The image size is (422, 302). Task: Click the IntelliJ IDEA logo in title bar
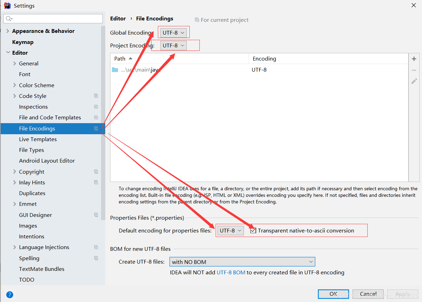point(7,6)
